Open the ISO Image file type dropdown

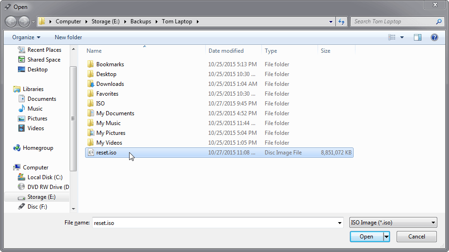[x=393, y=223]
